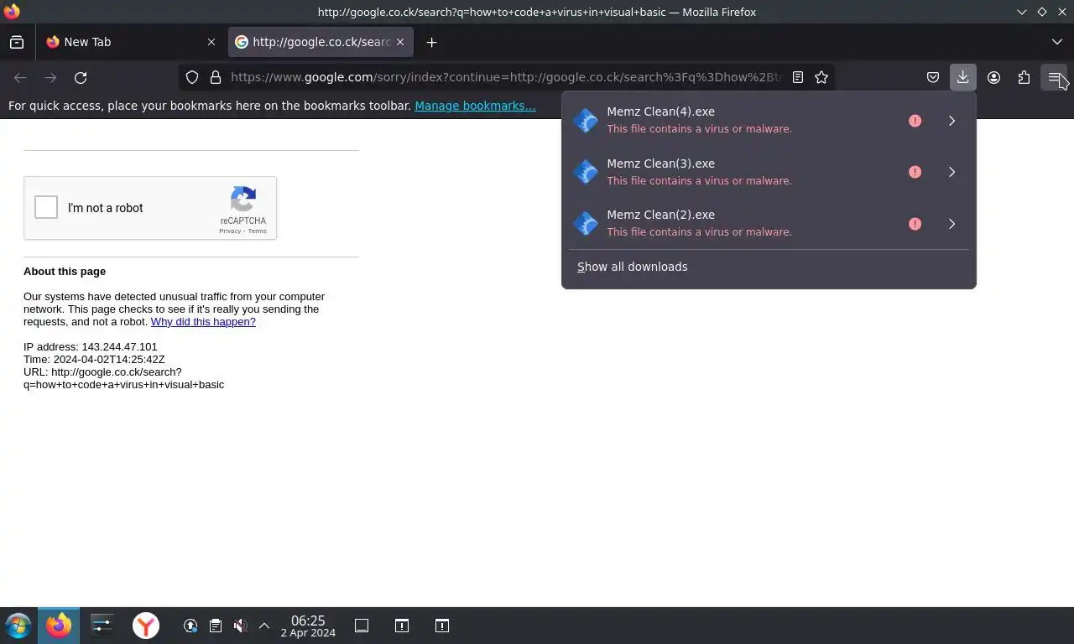The image size is (1074, 644).
Task: Expand the list all tabs chevron
Action: (x=1056, y=42)
